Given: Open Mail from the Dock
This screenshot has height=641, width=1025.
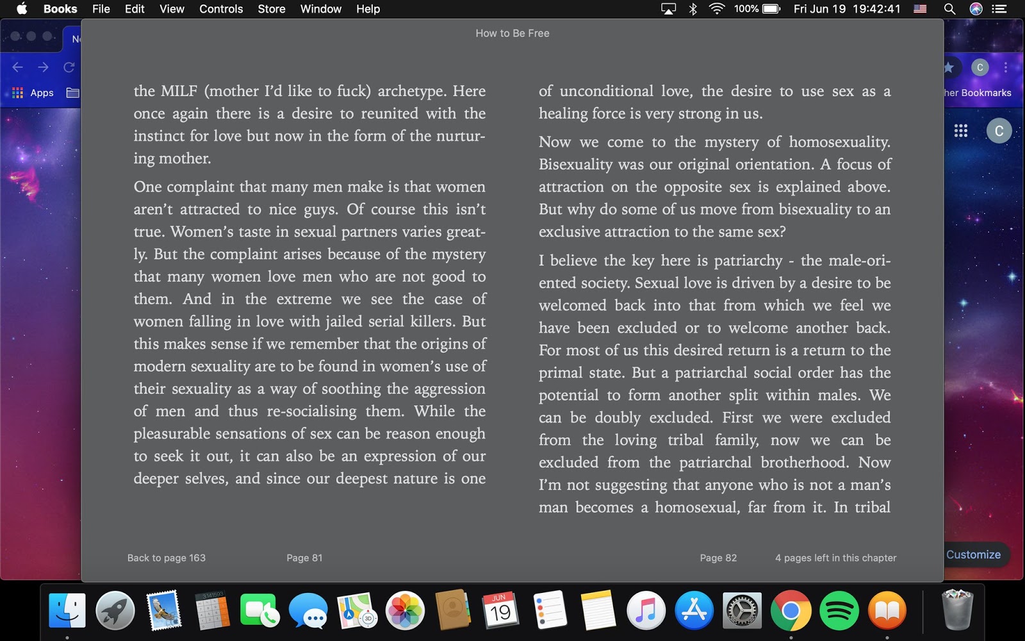Looking at the screenshot, I should tap(164, 610).
